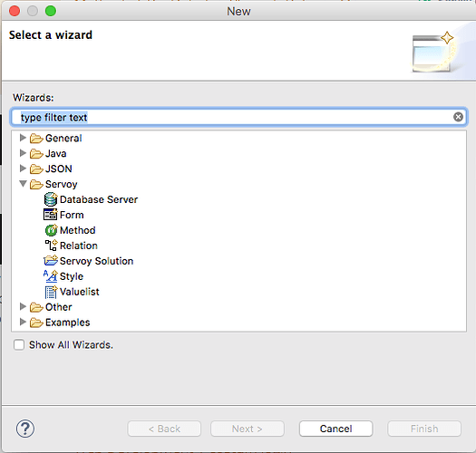Viewport: 476px width, 453px height.
Task: Click the green Method wizard icon
Action: coord(51,230)
